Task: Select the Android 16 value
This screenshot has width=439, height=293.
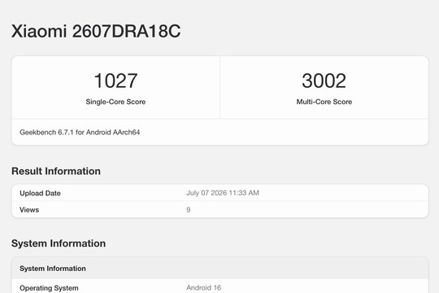Action: point(203,287)
